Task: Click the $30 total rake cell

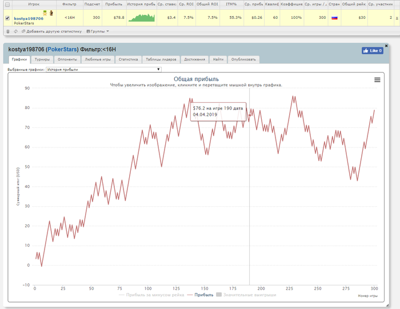Action: (362, 18)
